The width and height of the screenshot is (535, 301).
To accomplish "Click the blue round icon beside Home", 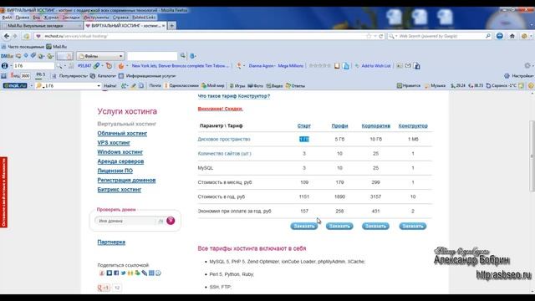I will [500, 36].
